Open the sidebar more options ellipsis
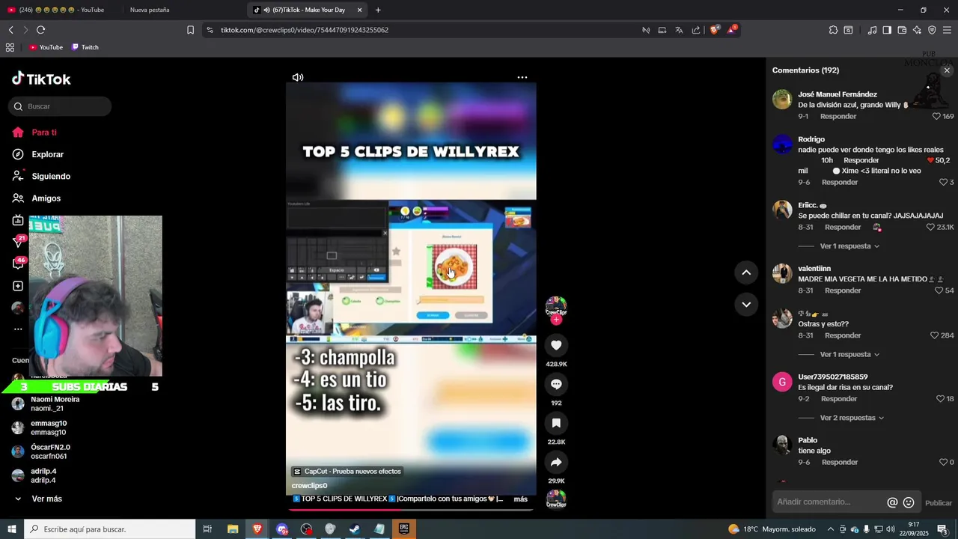The image size is (958, 539). click(18, 329)
